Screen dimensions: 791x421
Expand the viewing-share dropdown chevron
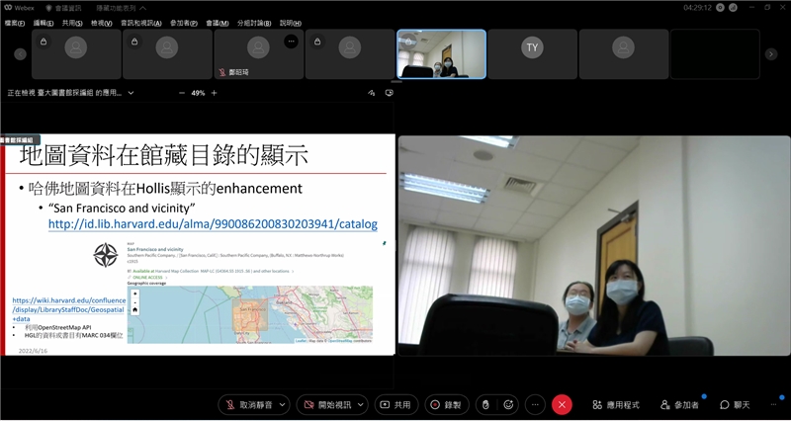tap(131, 93)
